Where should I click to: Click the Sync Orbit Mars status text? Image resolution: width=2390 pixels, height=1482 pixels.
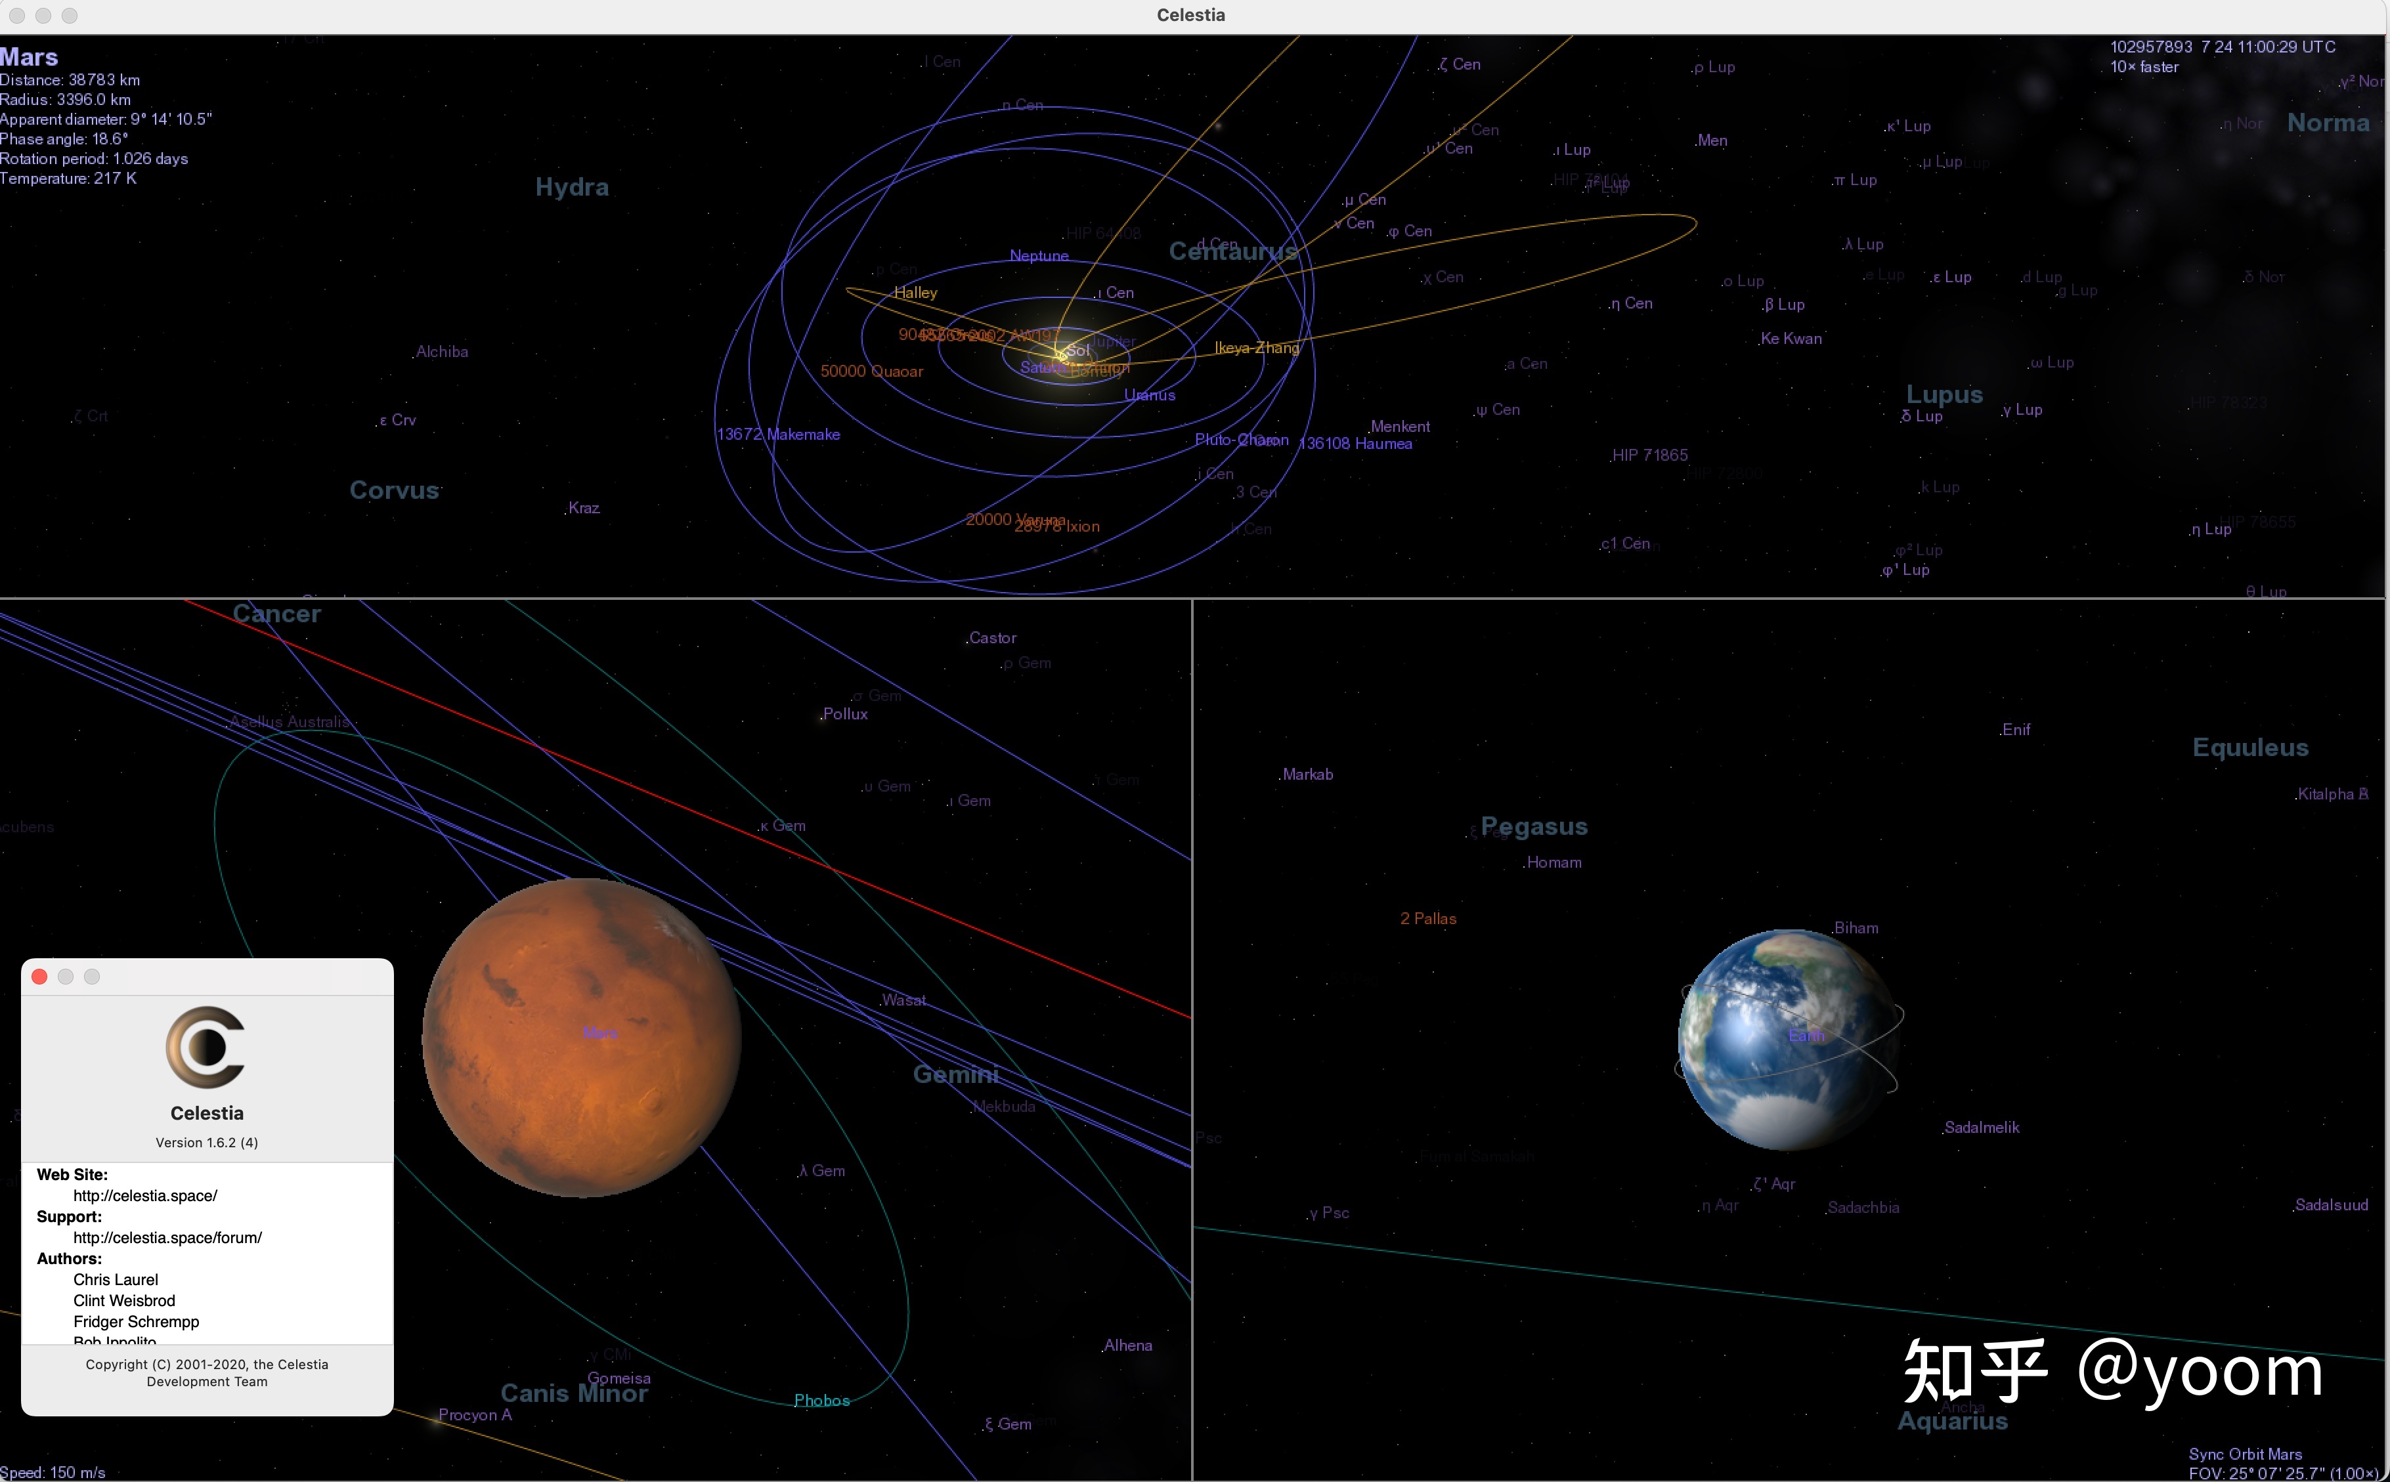coord(2245,1454)
